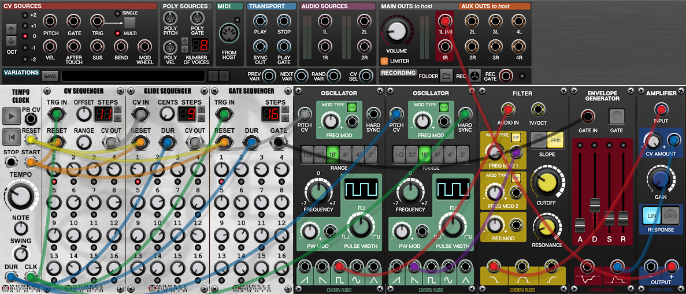Click the Tempo Clock PB CV jack
Screen dimensions: 686x294
[x=30, y=118]
